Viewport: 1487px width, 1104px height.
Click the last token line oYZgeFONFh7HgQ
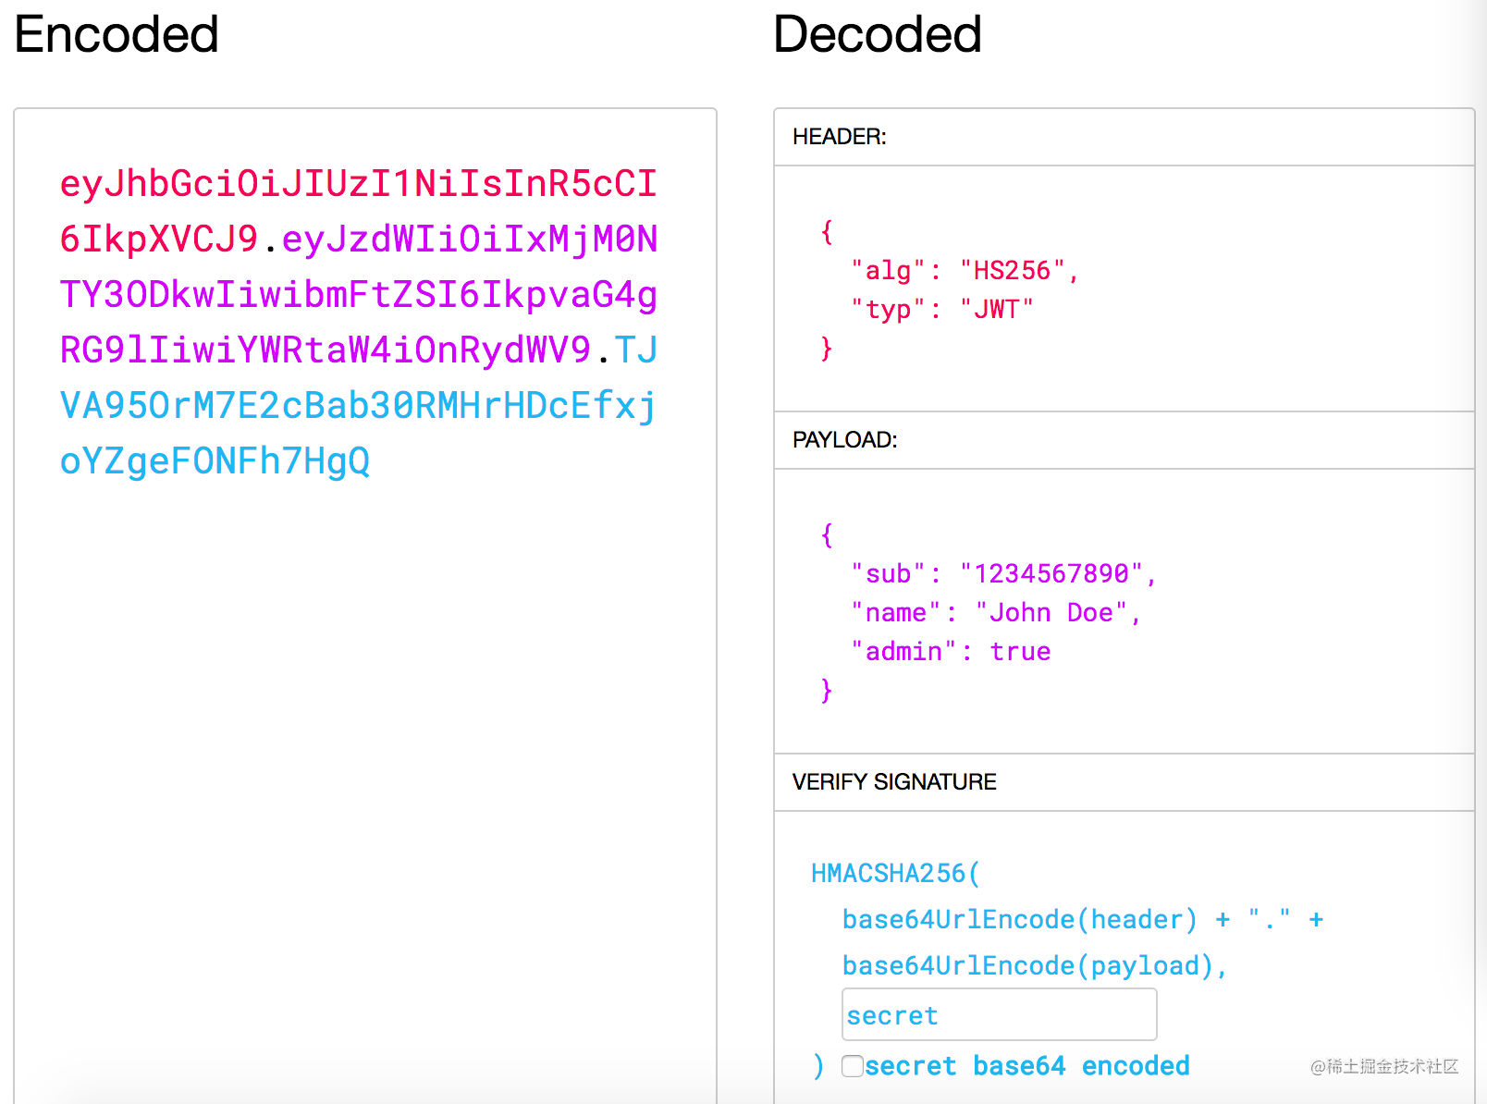point(215,461)
